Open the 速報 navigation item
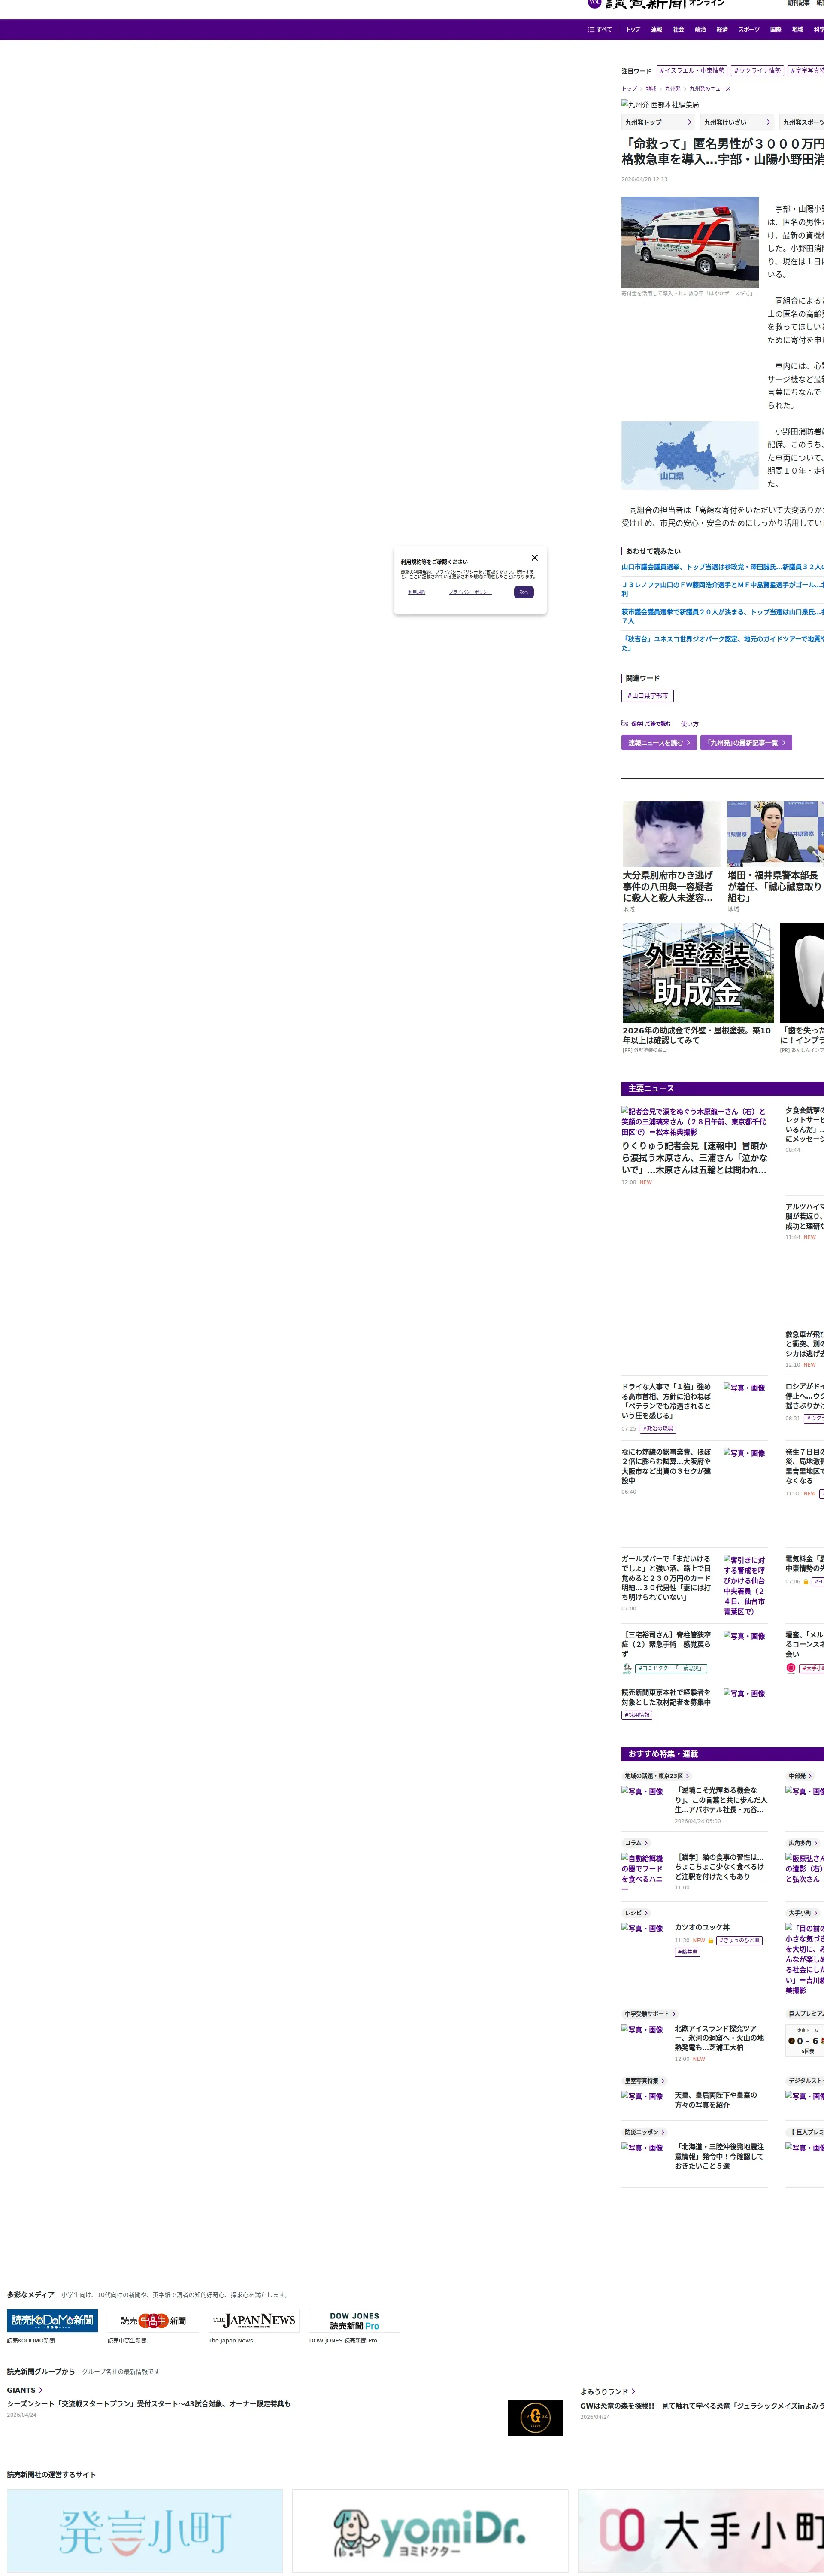This screenshot has width=824, height=2576. (x=656, y=30)
